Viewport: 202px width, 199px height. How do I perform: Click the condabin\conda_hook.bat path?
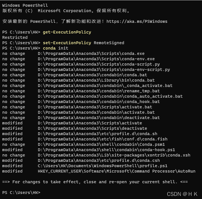click(x=99, y=102)
